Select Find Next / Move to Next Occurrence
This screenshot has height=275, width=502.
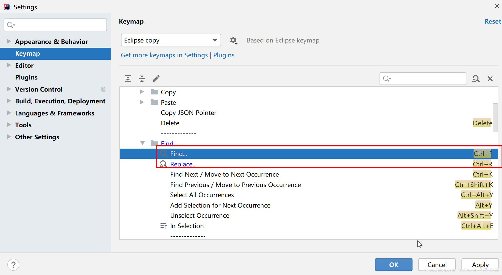click(x=309, y=174)
